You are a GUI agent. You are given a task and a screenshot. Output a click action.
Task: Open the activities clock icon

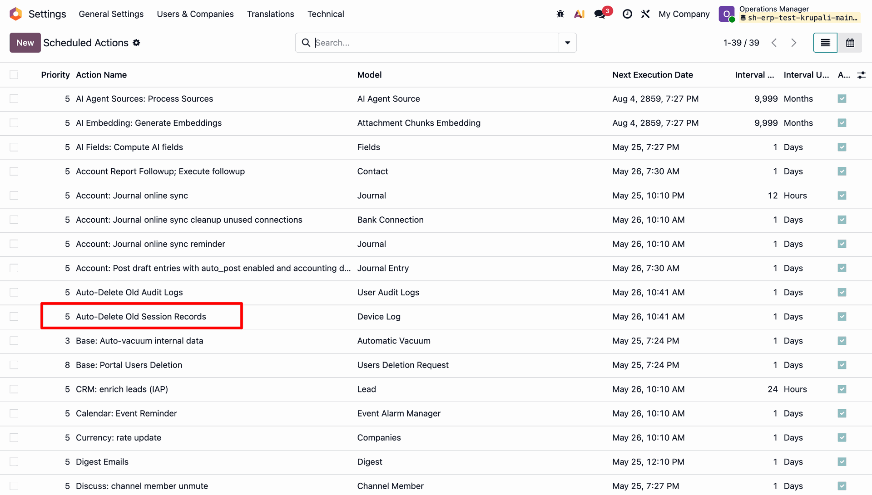coord(627,14)
